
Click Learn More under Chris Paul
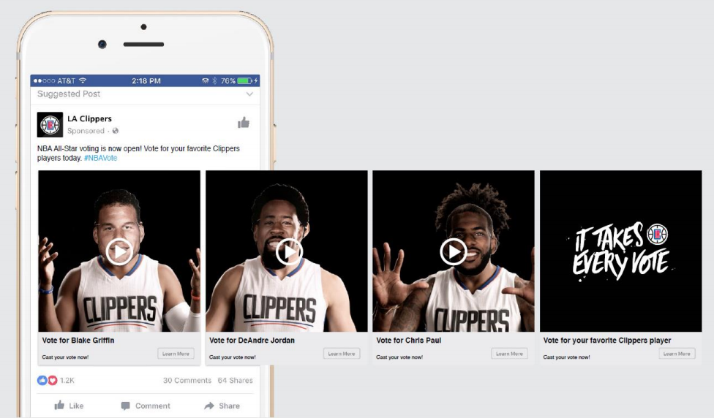click(x=509, y=354)
